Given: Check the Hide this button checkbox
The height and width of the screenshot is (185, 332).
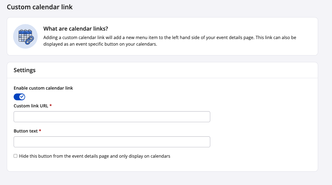Looking at the screenshot, I should (16, 156).
